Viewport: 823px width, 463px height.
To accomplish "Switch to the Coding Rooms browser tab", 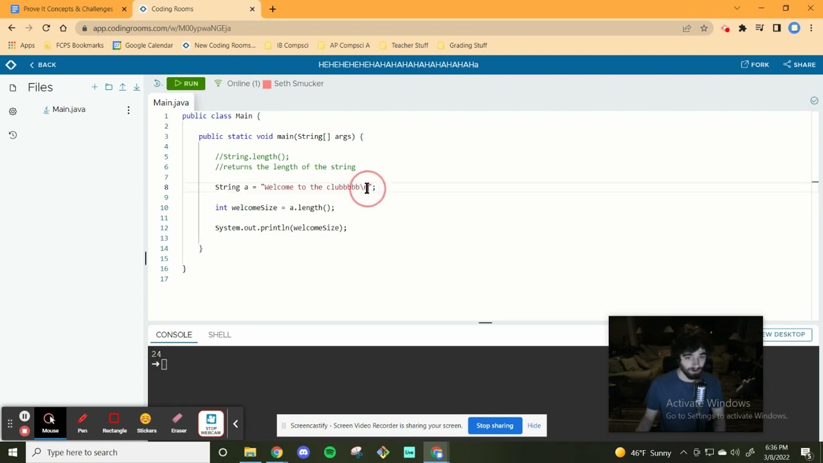I will point(195,9).
